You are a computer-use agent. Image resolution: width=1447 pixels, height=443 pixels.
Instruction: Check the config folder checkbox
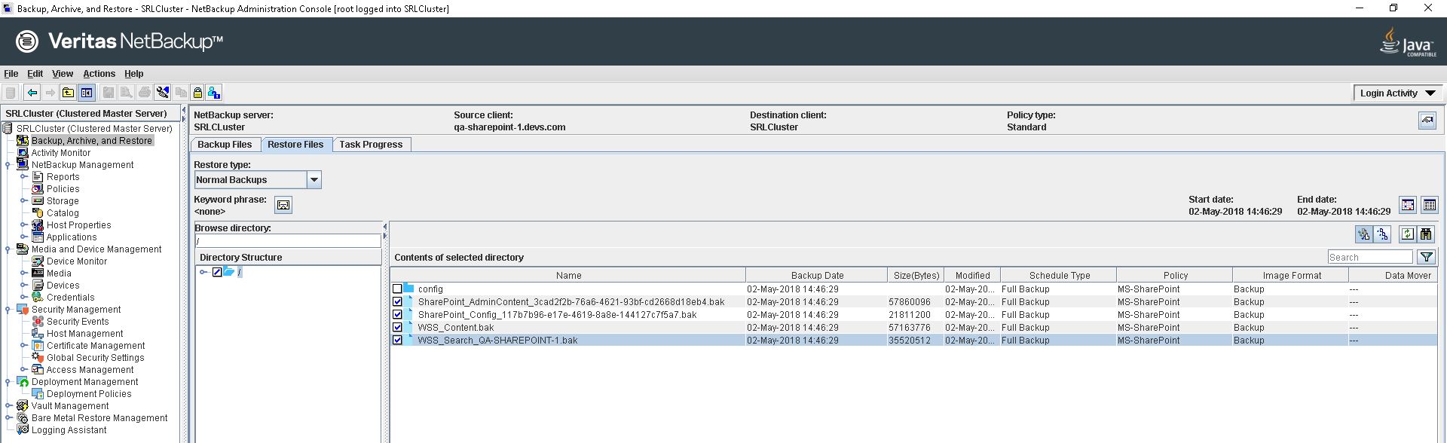[397, 289]
